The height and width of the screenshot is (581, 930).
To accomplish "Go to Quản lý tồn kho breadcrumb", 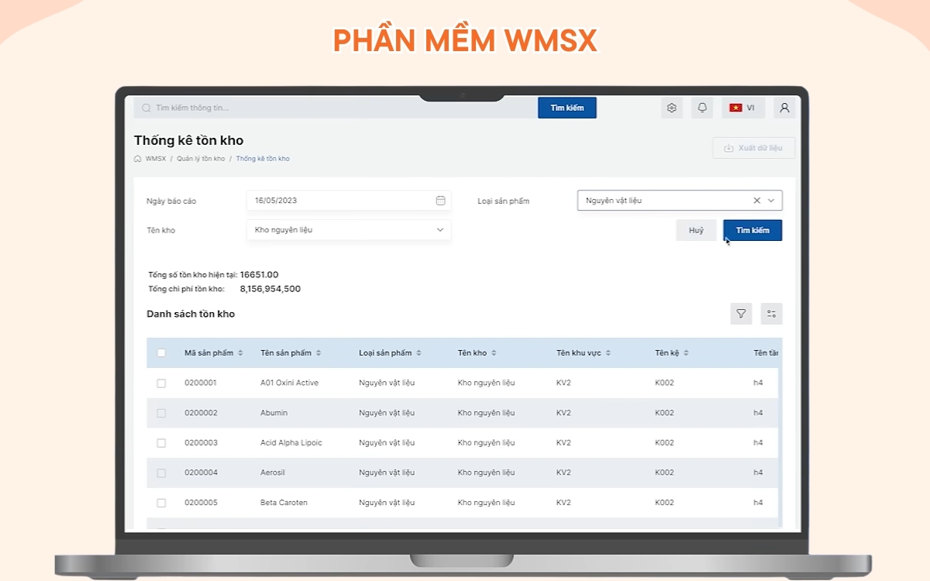I will (201, 159).
